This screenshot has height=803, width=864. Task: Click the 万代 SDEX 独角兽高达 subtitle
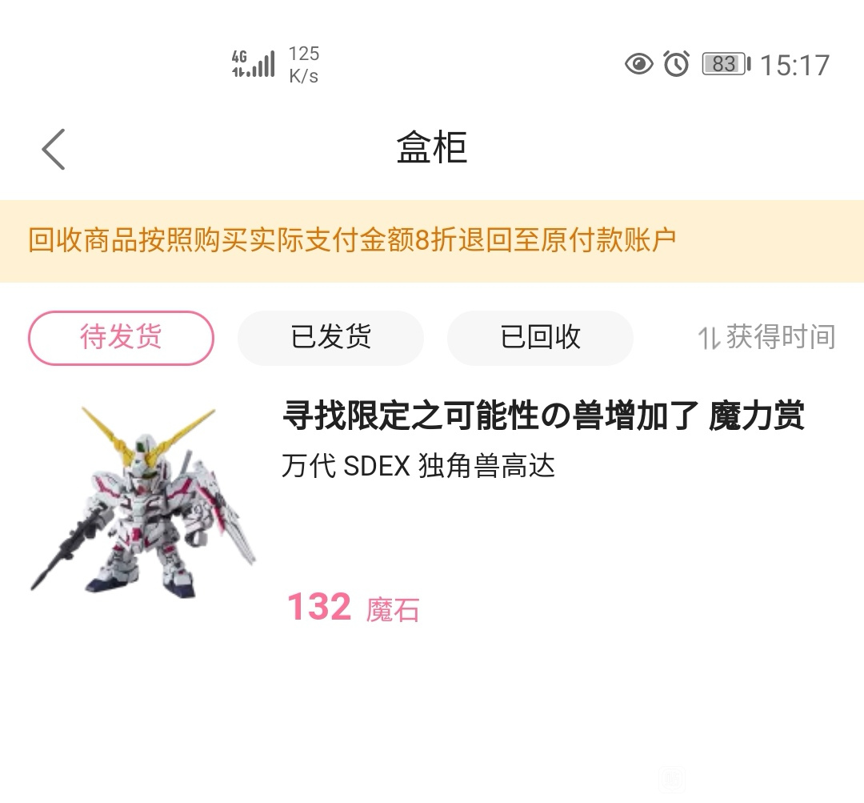[418, 465]
